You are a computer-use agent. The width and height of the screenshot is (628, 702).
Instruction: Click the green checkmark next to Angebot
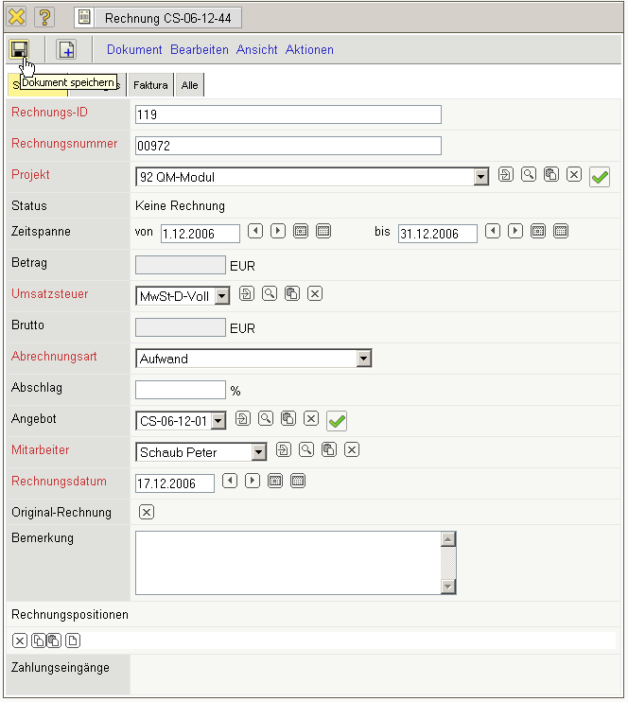[337, 421]
